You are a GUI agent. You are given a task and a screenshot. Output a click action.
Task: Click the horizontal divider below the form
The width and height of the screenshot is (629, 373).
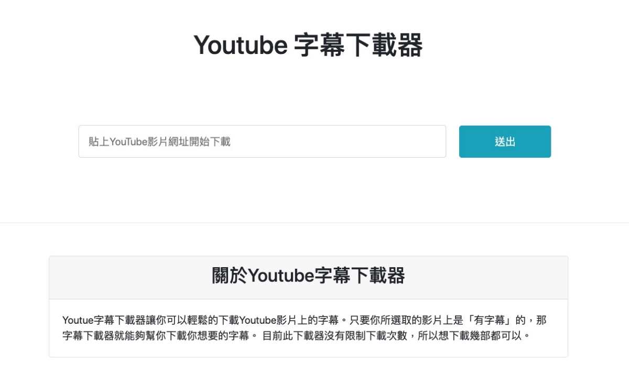point(314,223)
